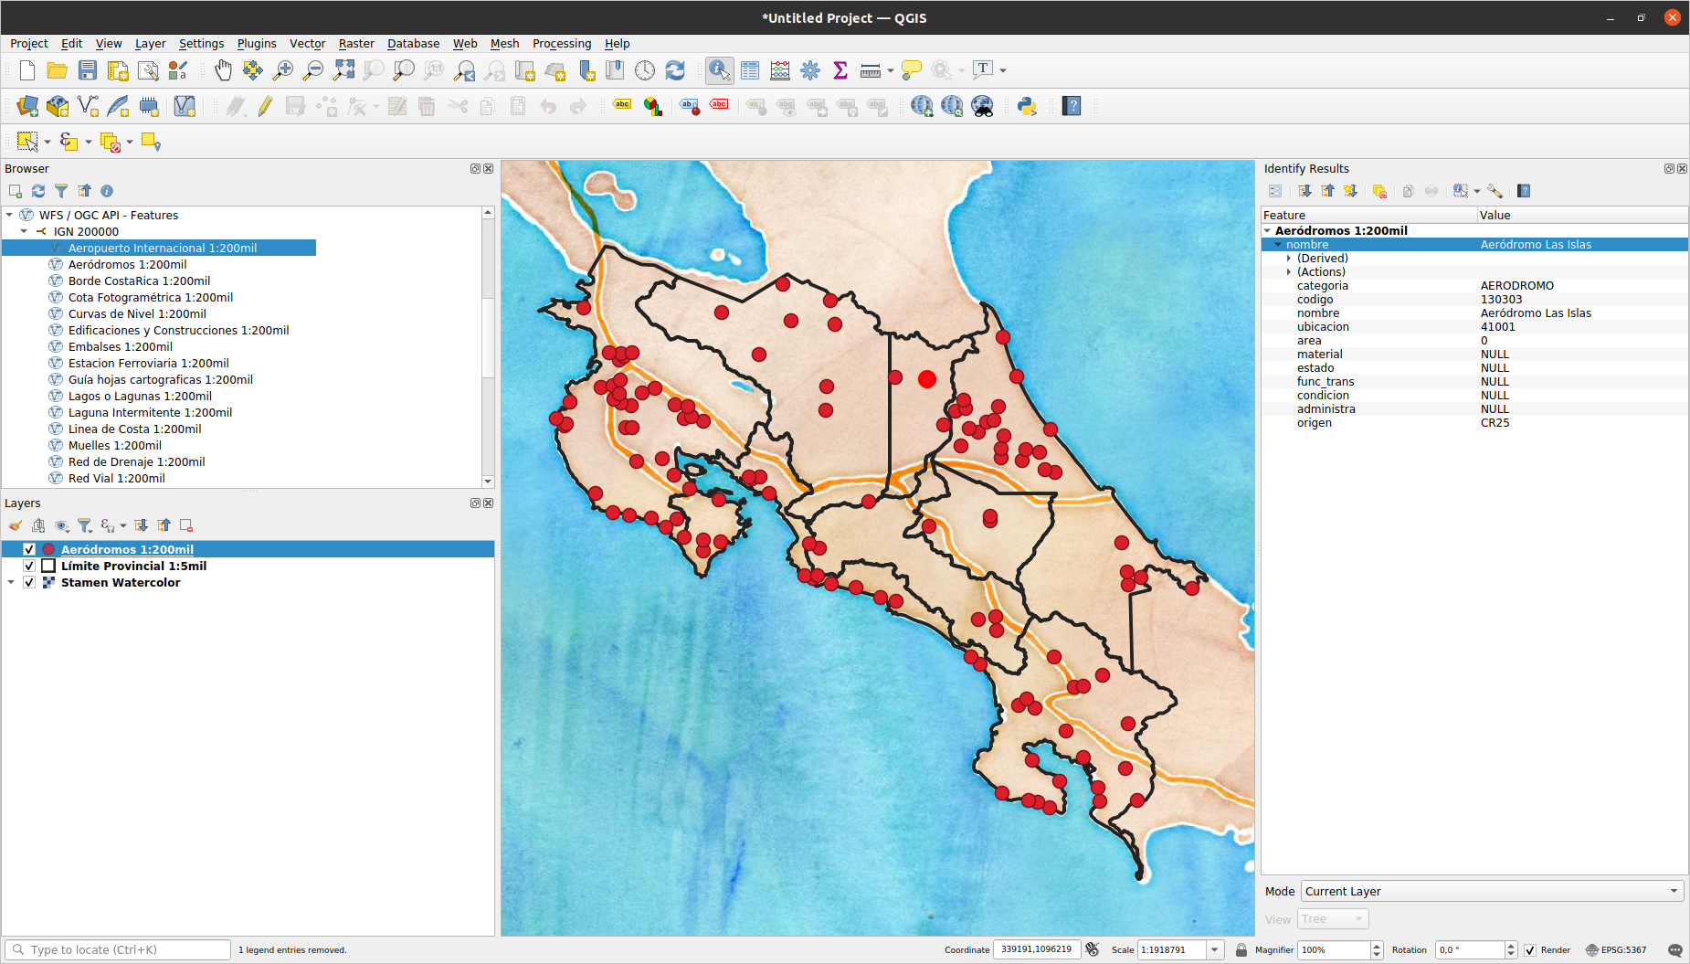Click the Zoom Full extent icon
This screenshot has width=1690, height=964.
coord(343,70)
